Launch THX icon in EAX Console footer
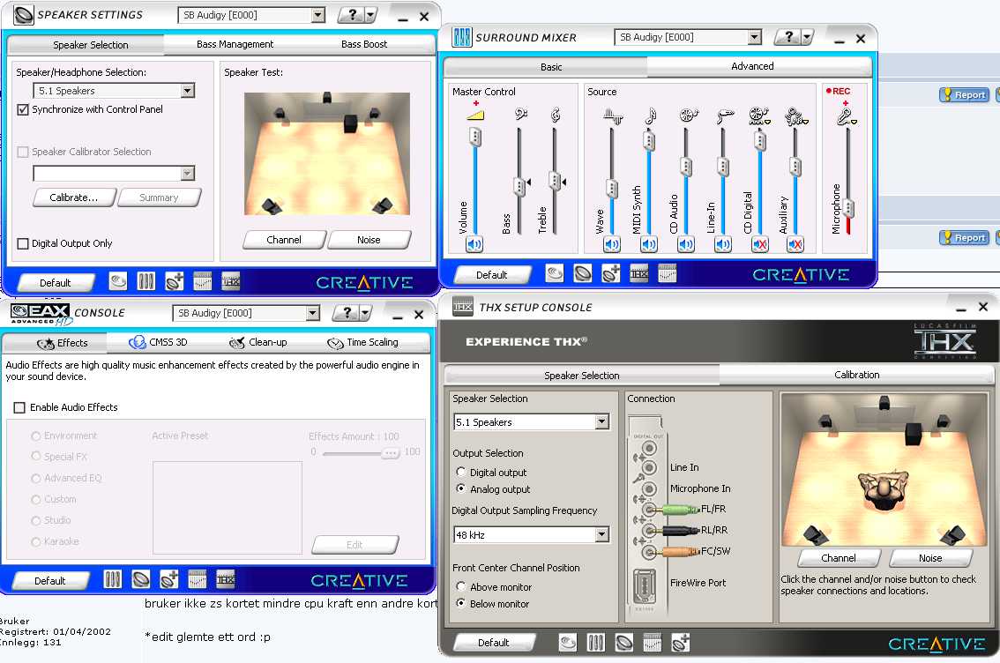Viewport: 1000px width, 663px height. click(x=225, y=579)
